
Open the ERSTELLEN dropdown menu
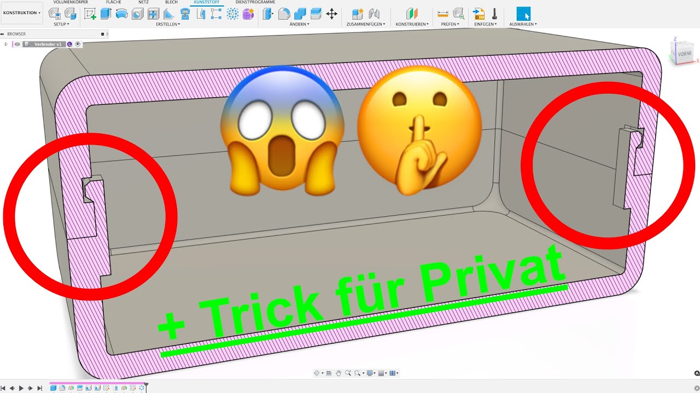coord(168,24)
